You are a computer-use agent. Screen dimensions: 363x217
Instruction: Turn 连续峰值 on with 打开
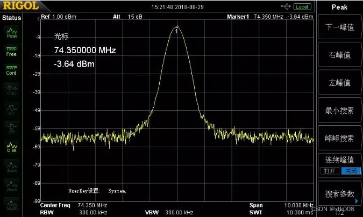(330, 171)
